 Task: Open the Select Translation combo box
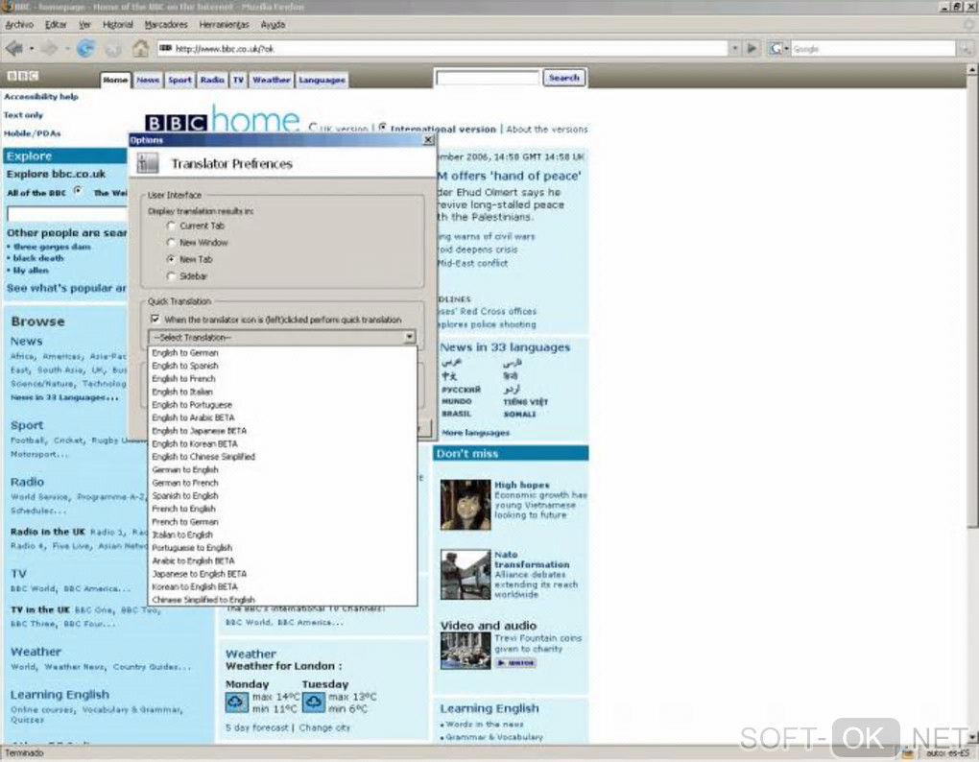pyautogui.click(x=281, y=337)
